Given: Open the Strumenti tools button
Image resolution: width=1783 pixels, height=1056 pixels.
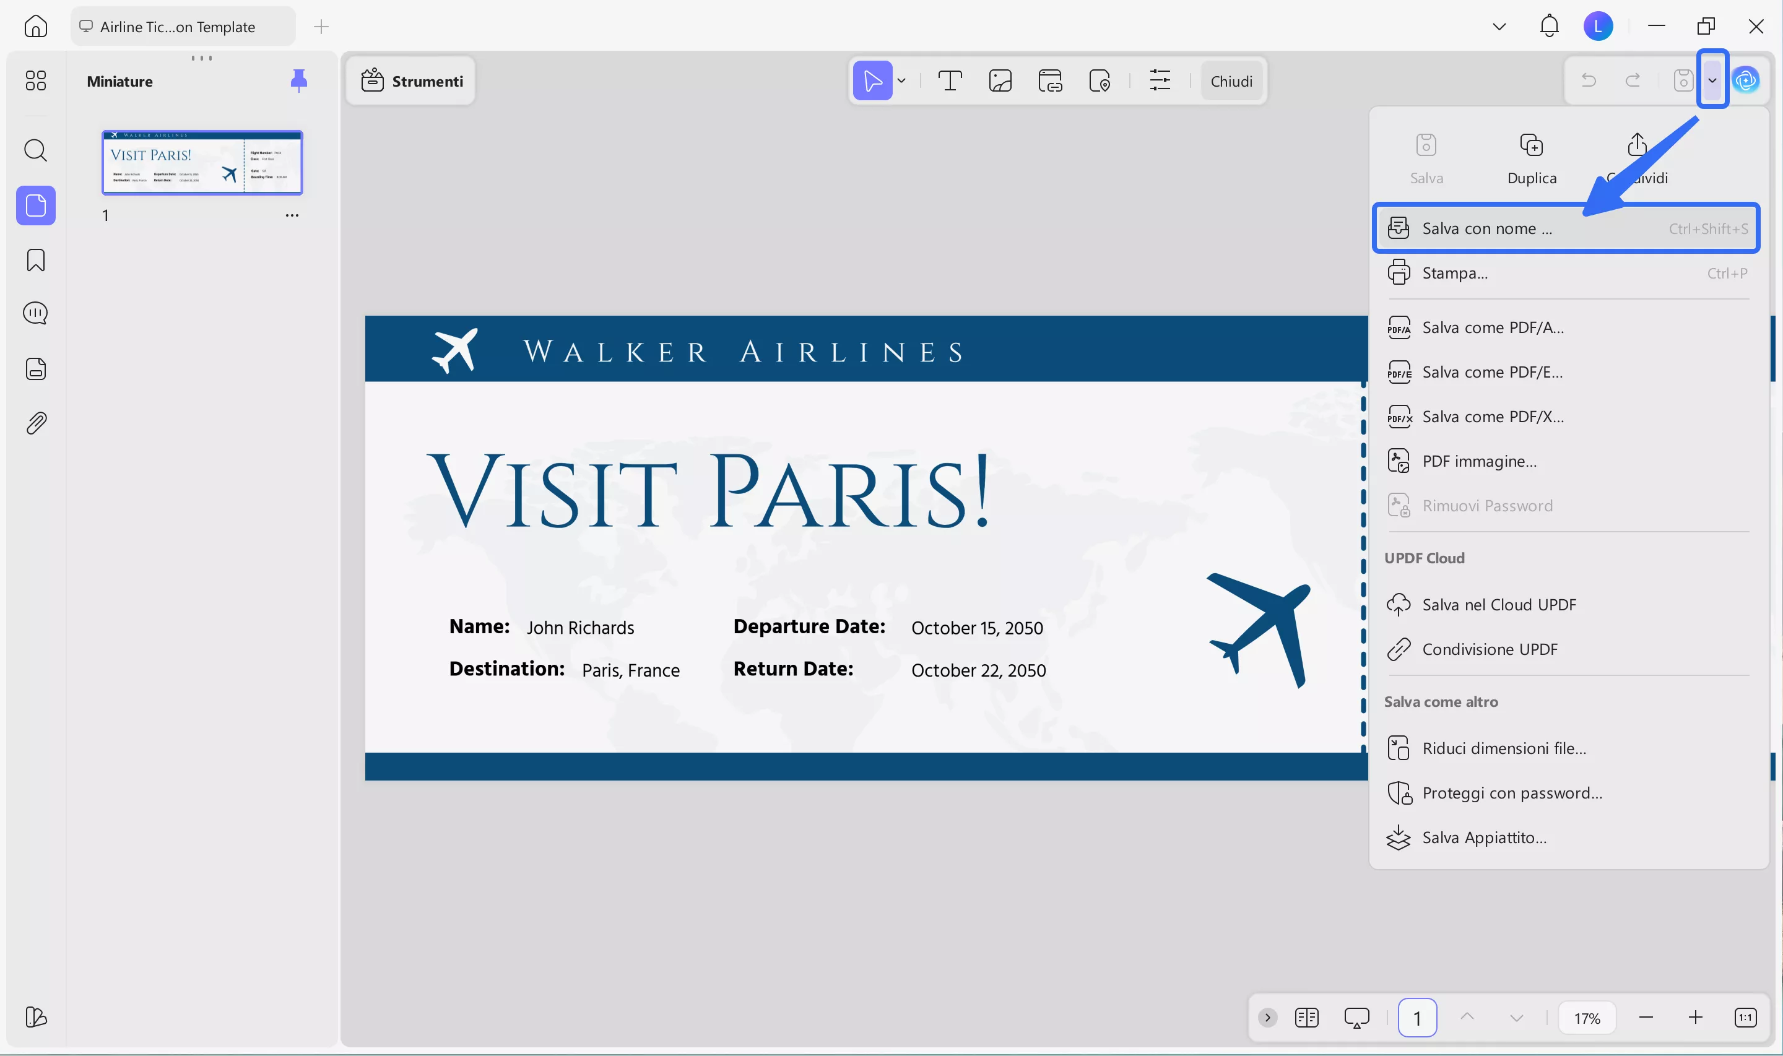Looking at the screenshot, I should pyautogui.click(x=411, y=81).
